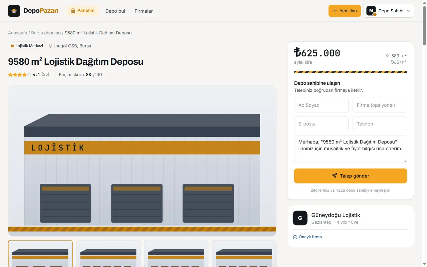Screen dimensions: 427x267
Task: Click the Onaylı firma verified badge
Action: pos(307,237)
